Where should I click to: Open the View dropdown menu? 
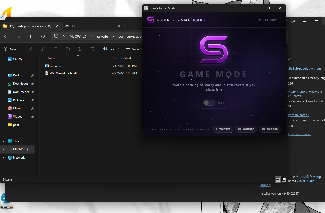click(x=134, y=49)
